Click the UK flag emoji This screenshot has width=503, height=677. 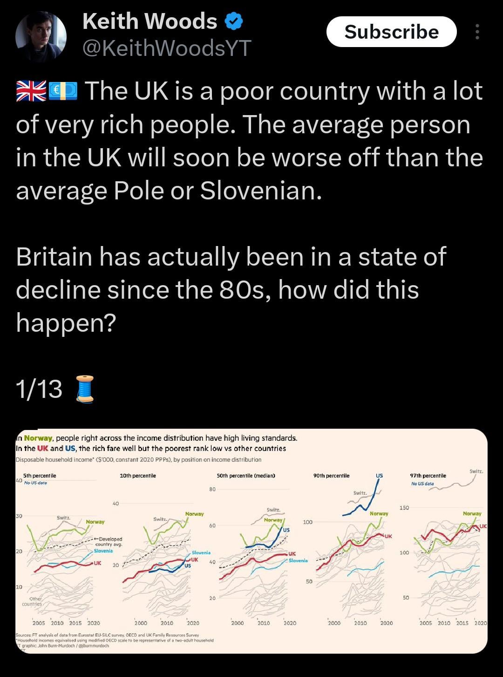click(x=31, y=91)
